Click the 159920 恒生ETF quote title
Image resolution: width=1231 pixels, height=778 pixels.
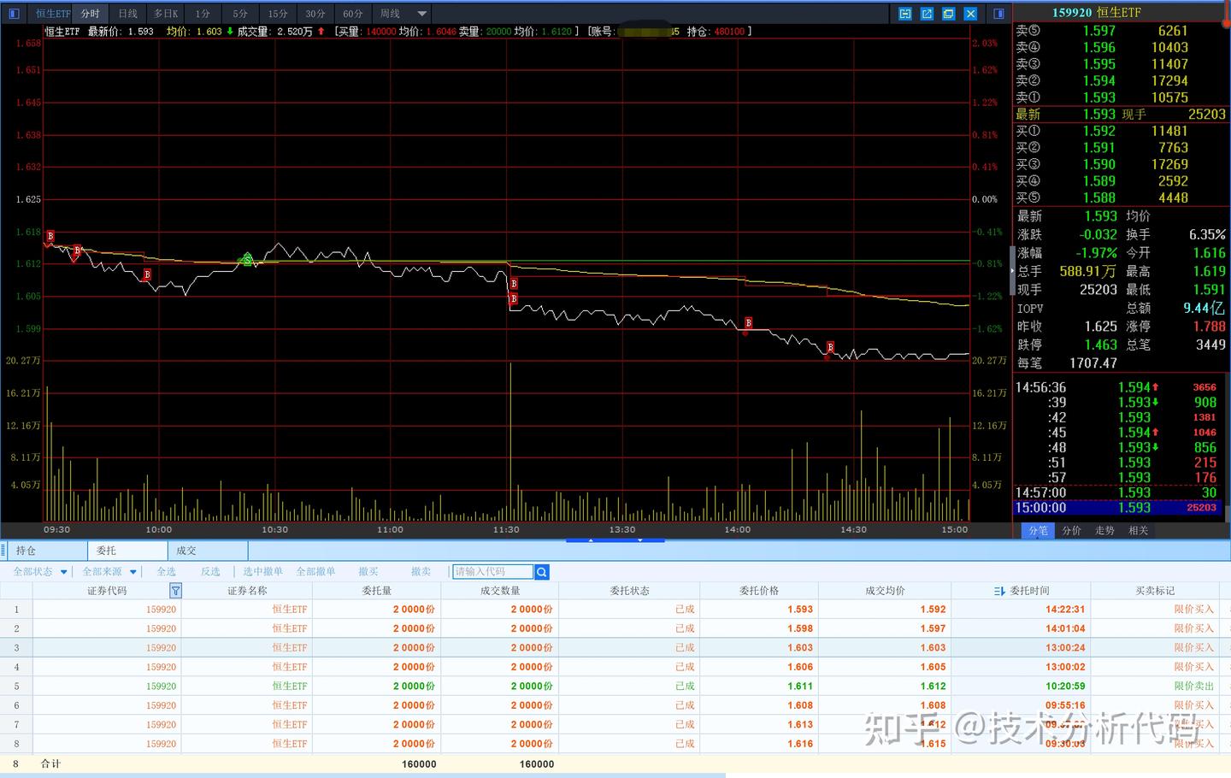(x=1096, y=12)
